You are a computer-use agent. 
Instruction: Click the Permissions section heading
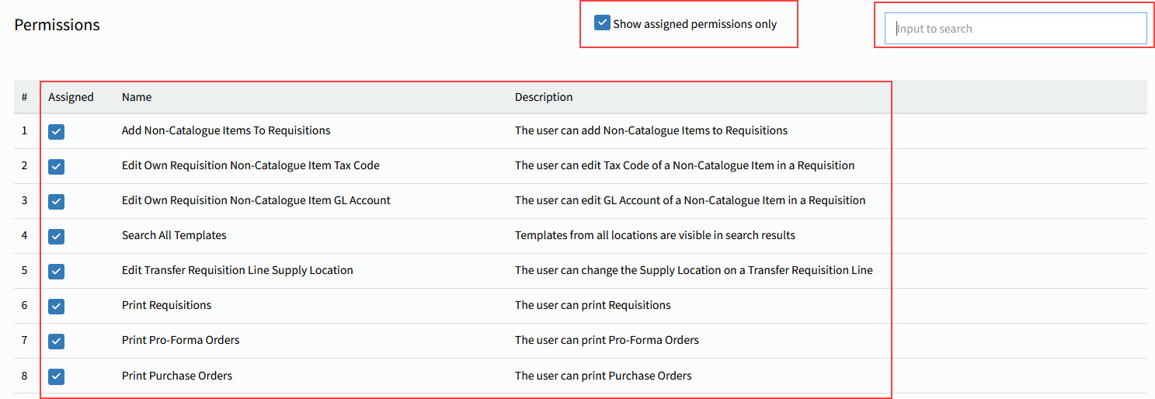click(x=57, y=25)
